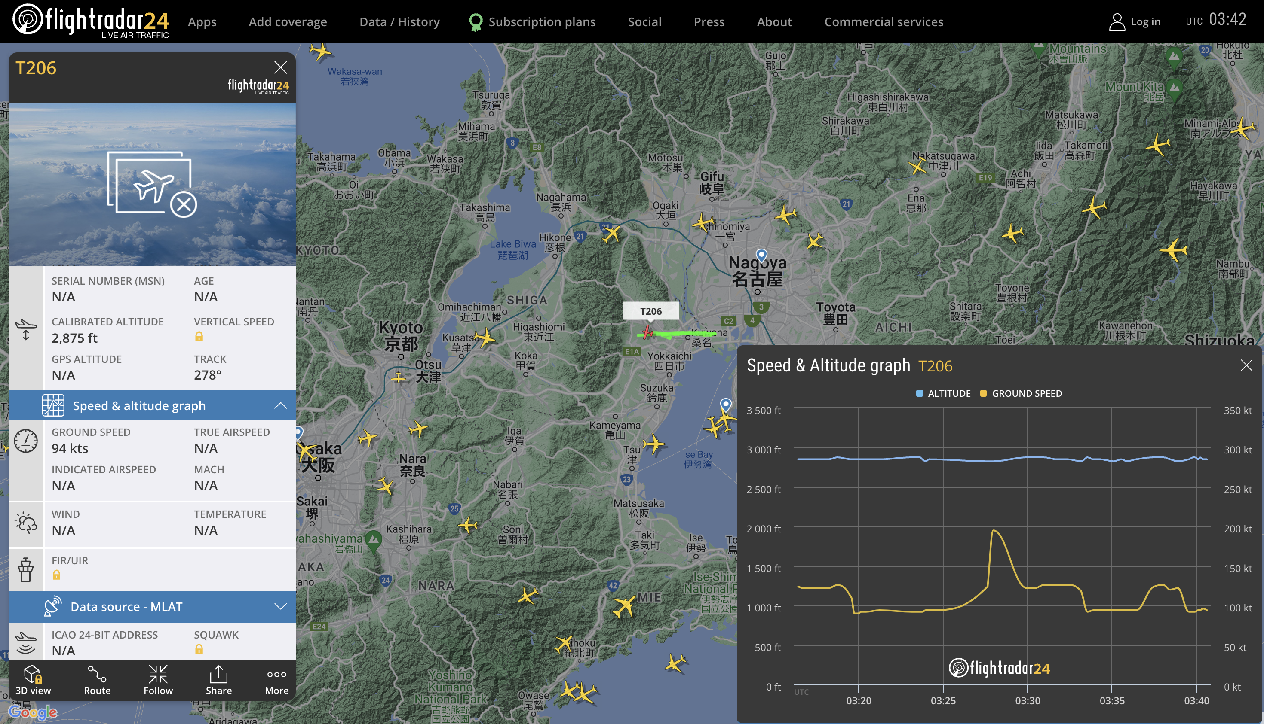Click the ground speed gauge icon

[26, 441]
